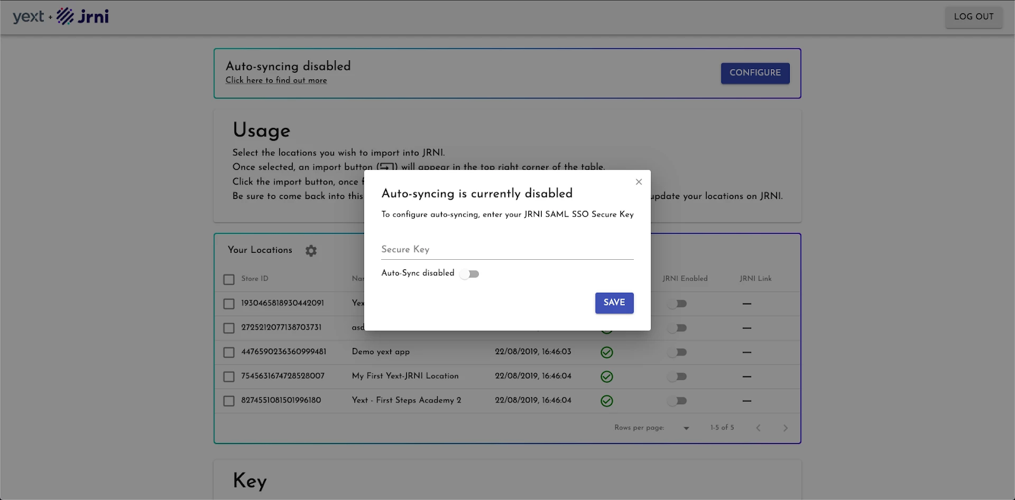Go to the next page of locations

pos(785,428)
